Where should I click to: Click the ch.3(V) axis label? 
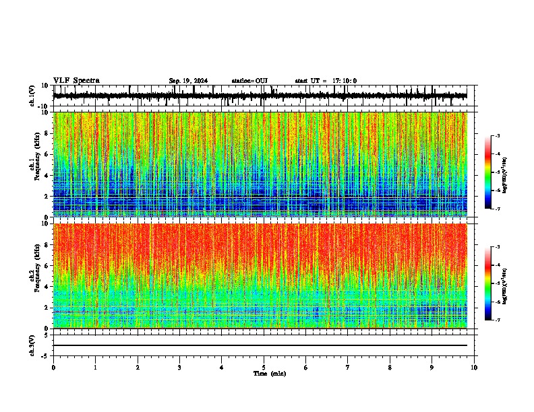point(32,345)
